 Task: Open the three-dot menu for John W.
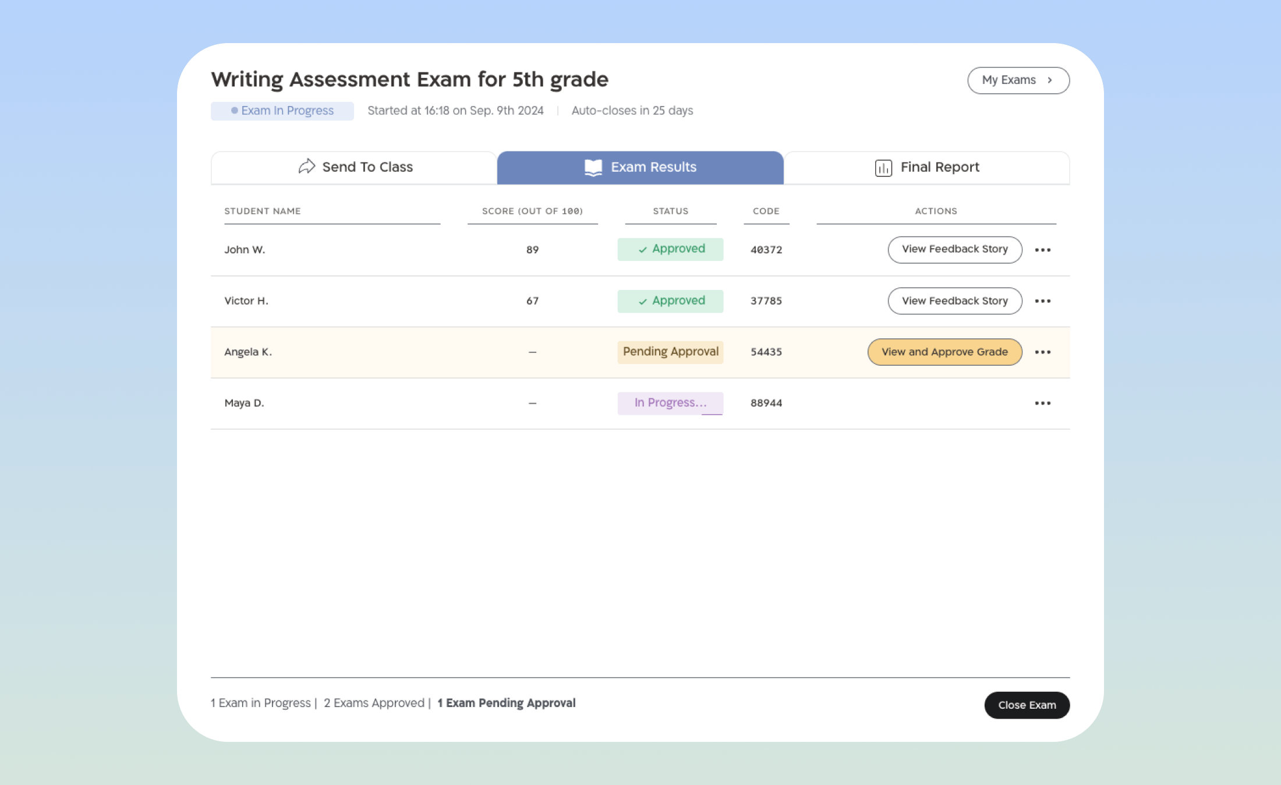coord(1042,250)
